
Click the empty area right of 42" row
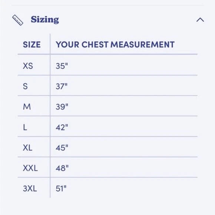coord(133,126)
